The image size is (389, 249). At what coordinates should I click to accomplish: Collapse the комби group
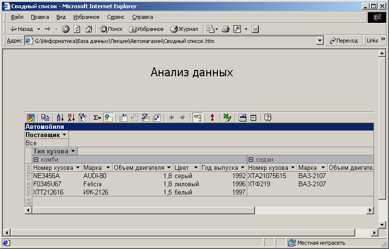pyautogui.click(x=36, y=159)
